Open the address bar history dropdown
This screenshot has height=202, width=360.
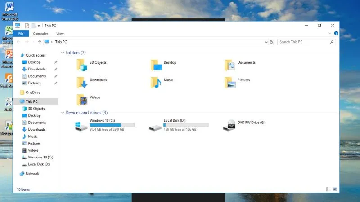coord(266,42)
